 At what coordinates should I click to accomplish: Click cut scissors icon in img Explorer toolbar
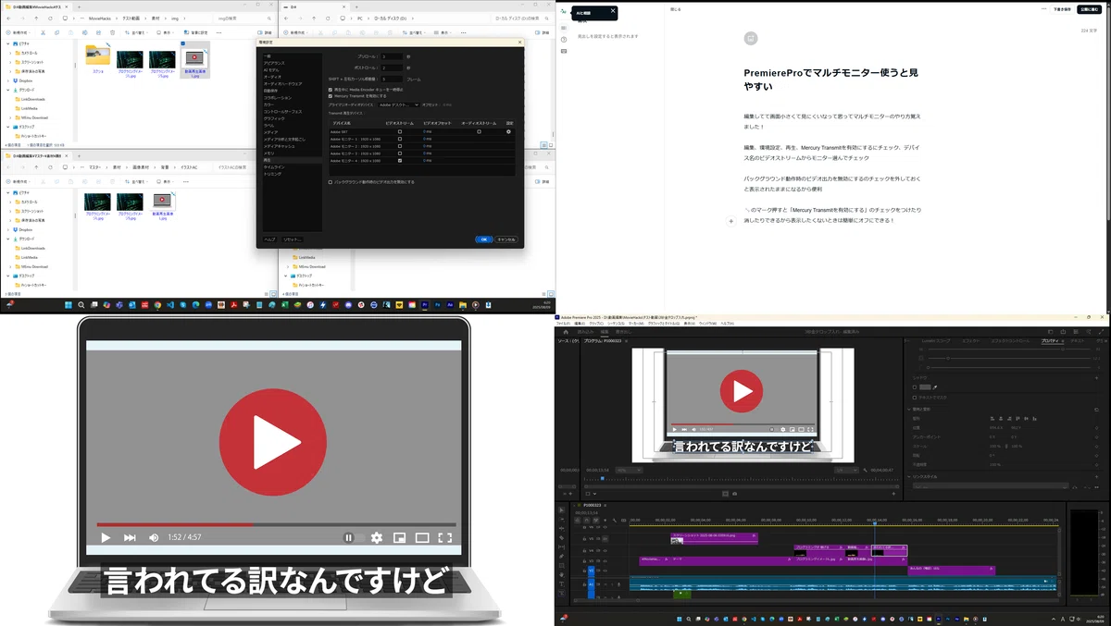tap(43, 32)
